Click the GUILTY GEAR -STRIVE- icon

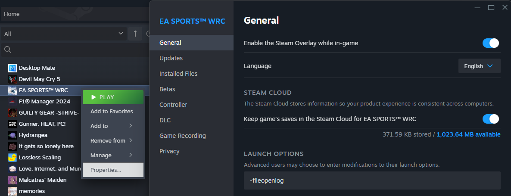pyautogui.click(x=12, y=113)
